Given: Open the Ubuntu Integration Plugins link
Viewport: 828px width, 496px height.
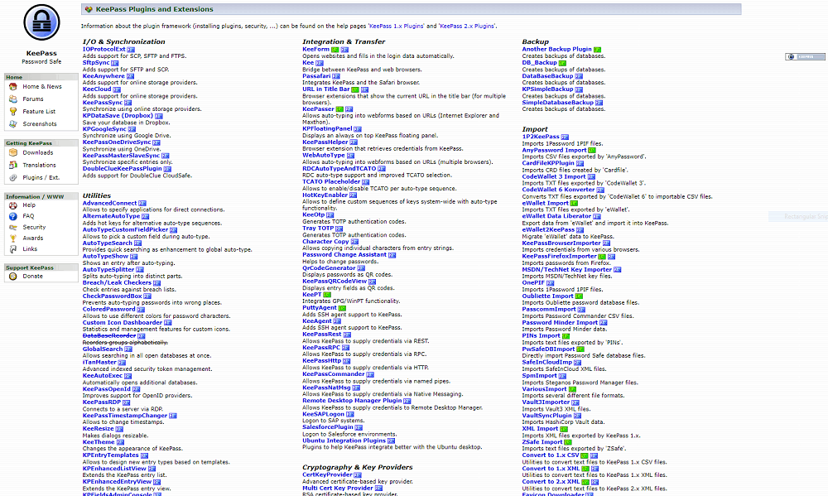Looking at the screenshot, I should coord(344,441).
